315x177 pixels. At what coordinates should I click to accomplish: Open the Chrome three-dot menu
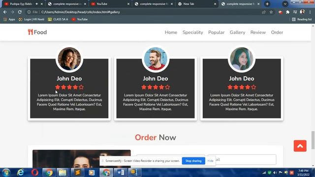310,12
